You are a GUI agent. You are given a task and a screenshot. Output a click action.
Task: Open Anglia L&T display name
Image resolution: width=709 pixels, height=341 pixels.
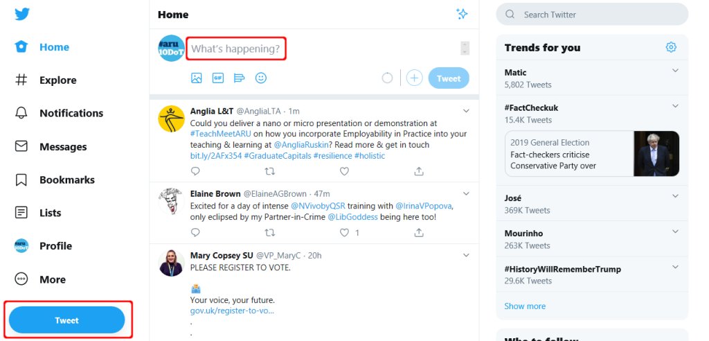[212, 111]
